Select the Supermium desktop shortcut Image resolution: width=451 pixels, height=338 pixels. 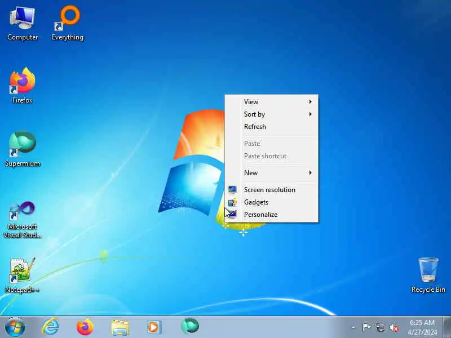tap(23, 149)
